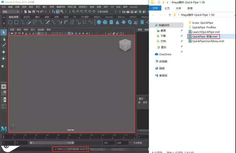
Task: Open the menu set dropdown
Action: (10, 12)
